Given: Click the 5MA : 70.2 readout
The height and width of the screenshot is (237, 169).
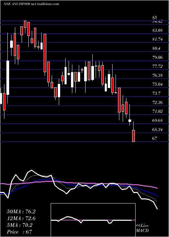Looking at the screenshot, I should coord(20,225).
